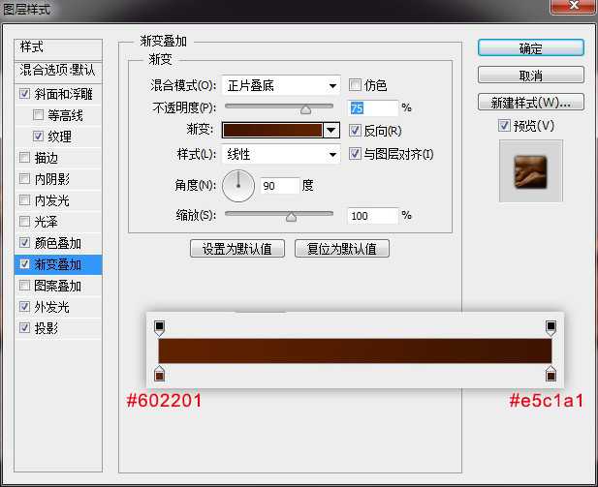Enable the 仿色 dither checkbox
Screen dimensions: 598x487
(355, 85)
